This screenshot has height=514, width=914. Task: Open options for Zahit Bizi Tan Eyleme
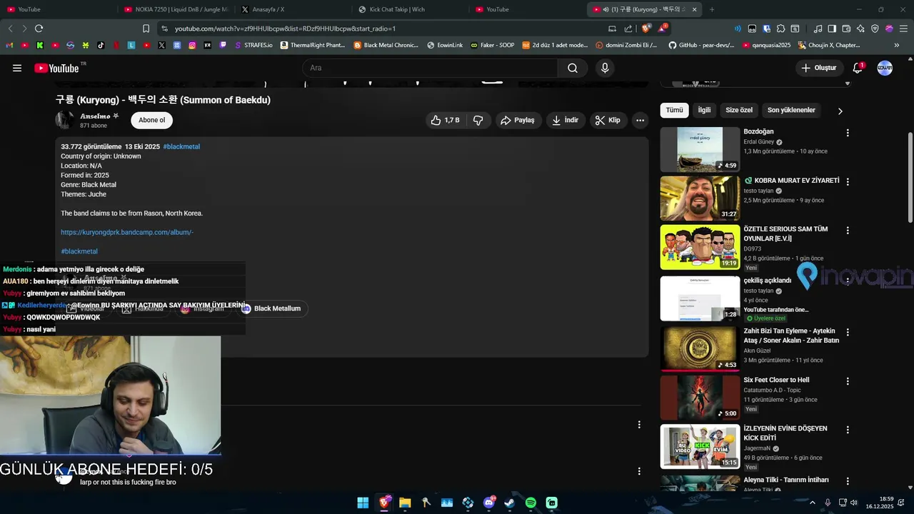[848, 332]
